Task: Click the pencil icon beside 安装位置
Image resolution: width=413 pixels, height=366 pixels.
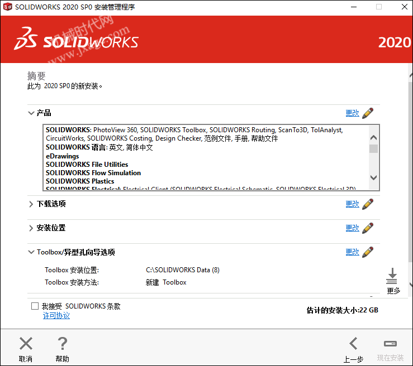Action: pyautogui.click(x=368, y=228)
